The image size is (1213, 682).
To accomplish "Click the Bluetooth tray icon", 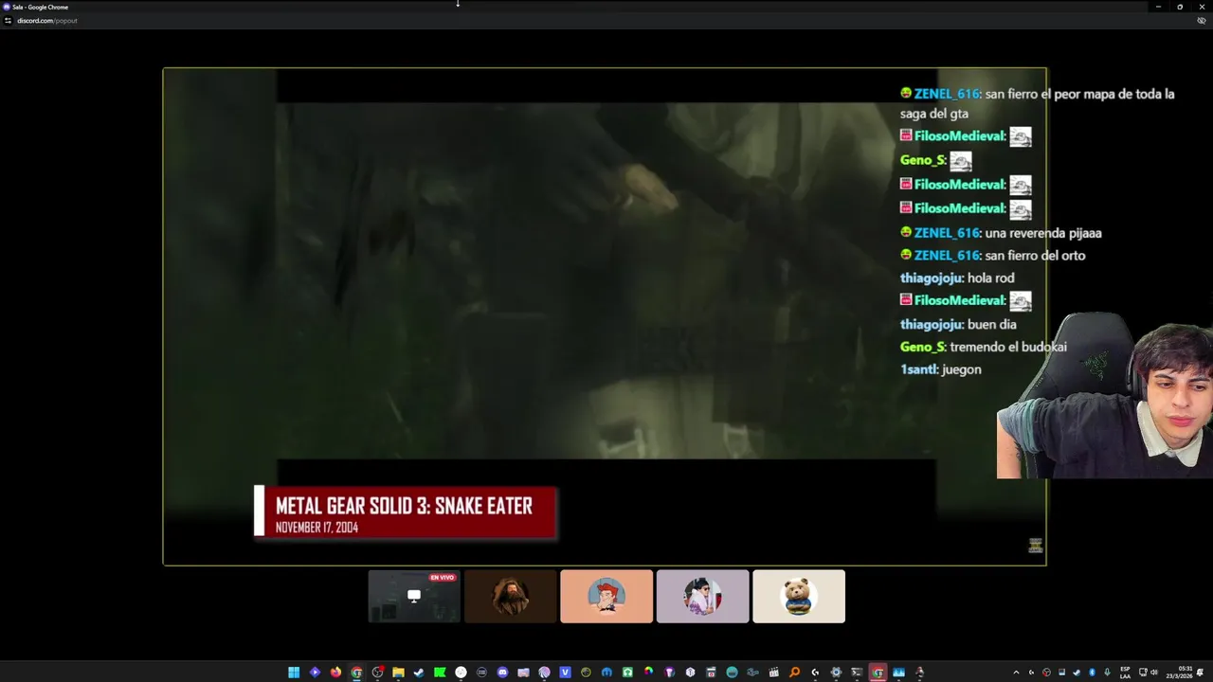I will click(x=1092, y=673).
